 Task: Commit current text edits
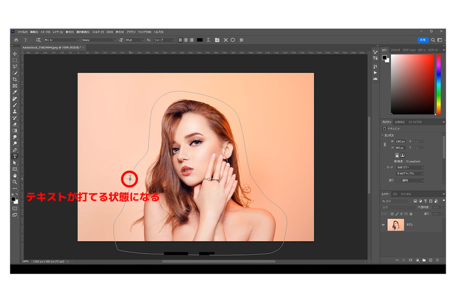click(233, 40)
